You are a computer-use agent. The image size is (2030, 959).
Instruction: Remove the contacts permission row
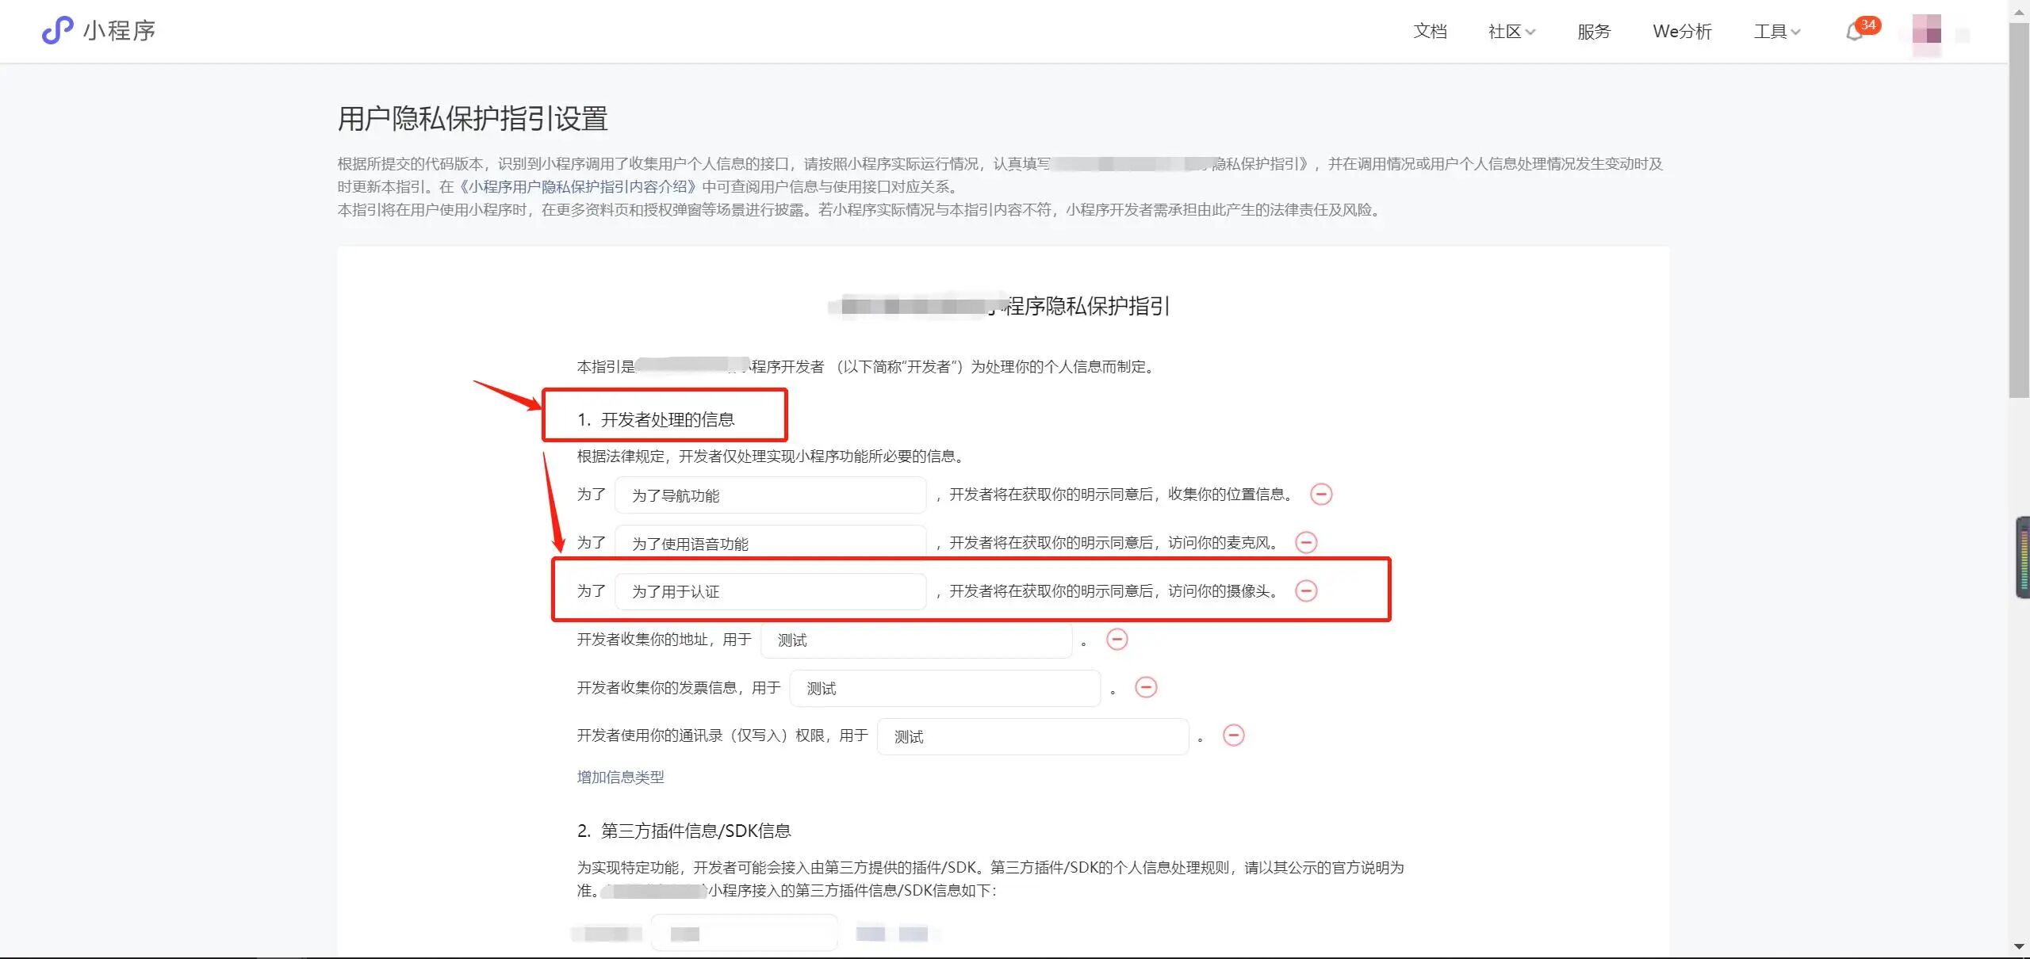point(1233,736)
